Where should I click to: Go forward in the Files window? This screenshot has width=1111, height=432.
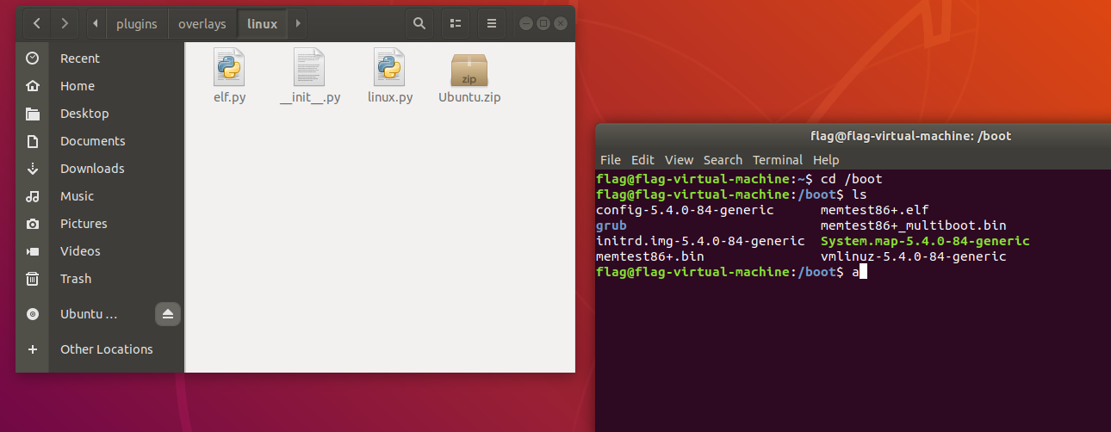65,23
